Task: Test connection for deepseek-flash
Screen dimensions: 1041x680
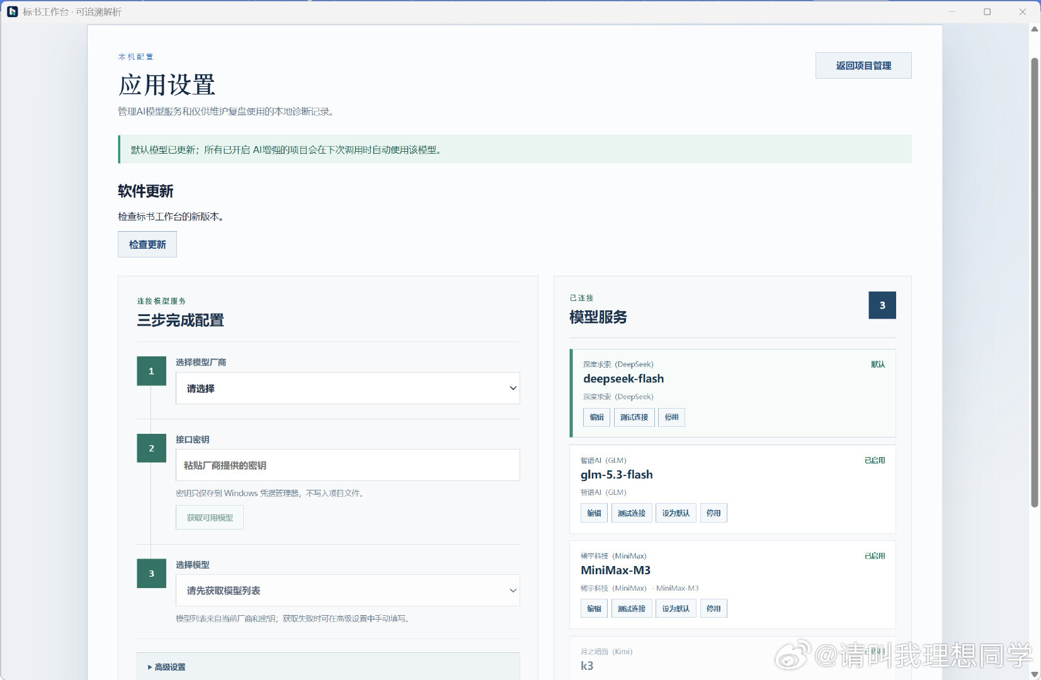Action: (x=634, y=417)
